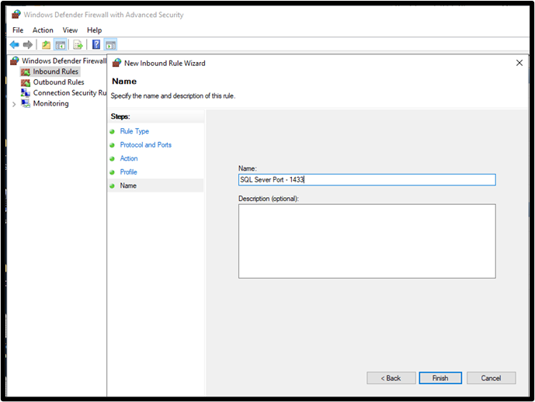Expand the Monitoring tree node
Viewport: 535px width, 402px height.
pyautogui.click(x=14, y=104)
